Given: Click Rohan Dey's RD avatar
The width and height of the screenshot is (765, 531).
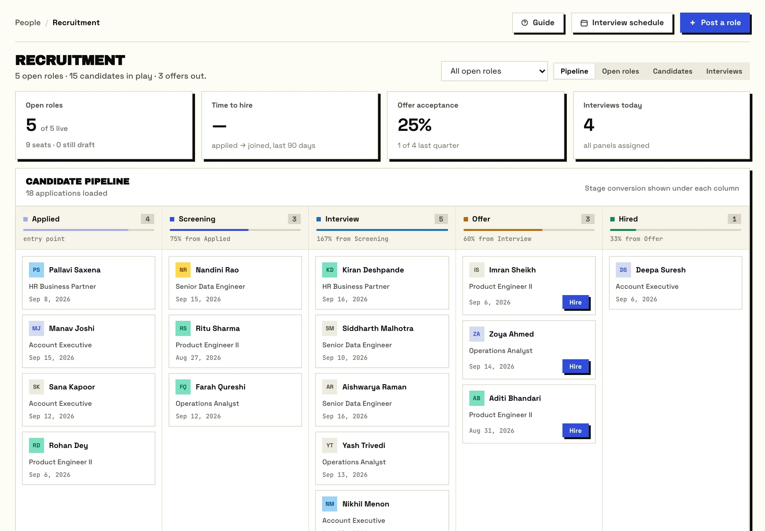Looking at the screenshot, I should [36, 445].
